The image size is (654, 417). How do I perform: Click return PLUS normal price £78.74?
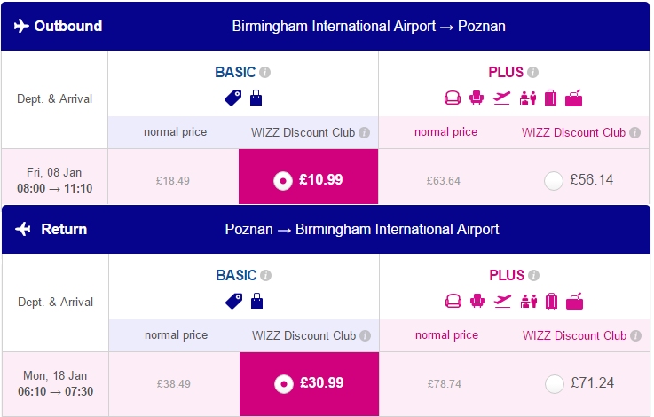pos(445,383)
